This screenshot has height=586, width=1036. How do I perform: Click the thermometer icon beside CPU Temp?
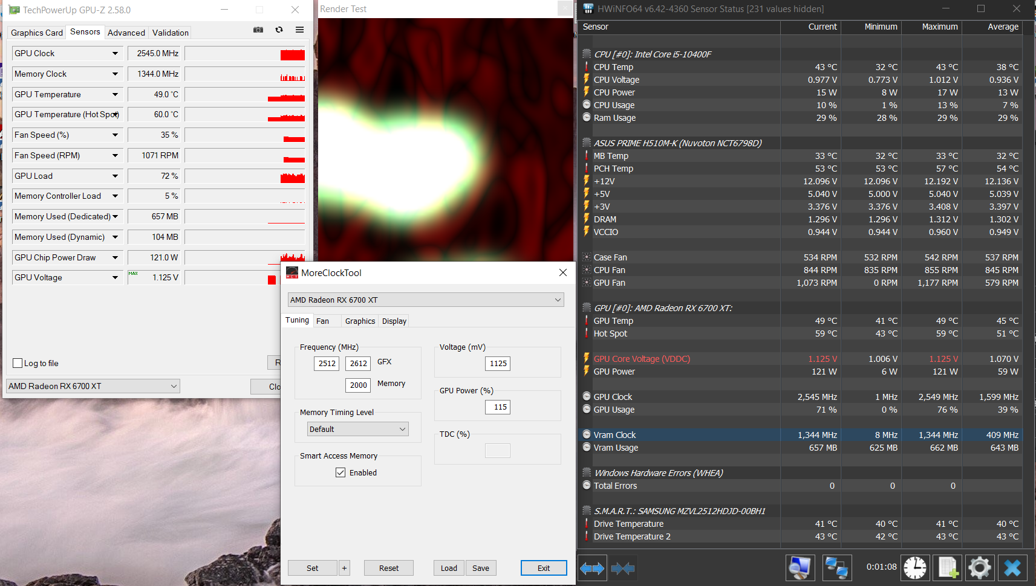[587, 67]
